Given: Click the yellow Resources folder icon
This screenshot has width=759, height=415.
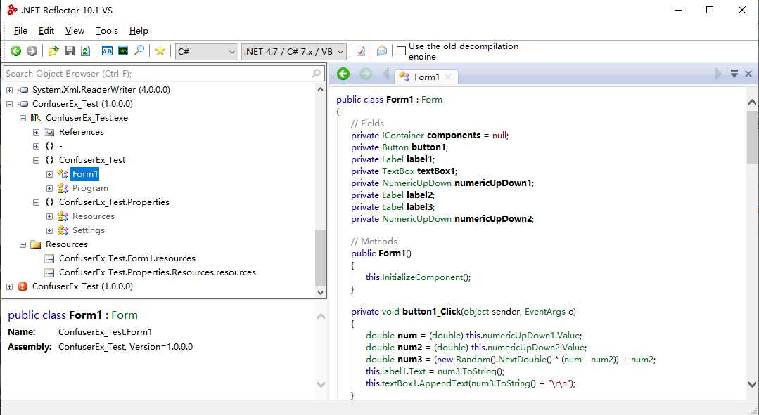Looking at the screenshot, I should pyautogui.click(x=35, y=244).
